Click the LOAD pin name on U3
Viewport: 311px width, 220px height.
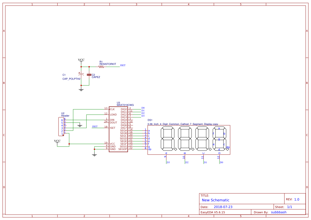pyautogui.click(x=113, y=115)
